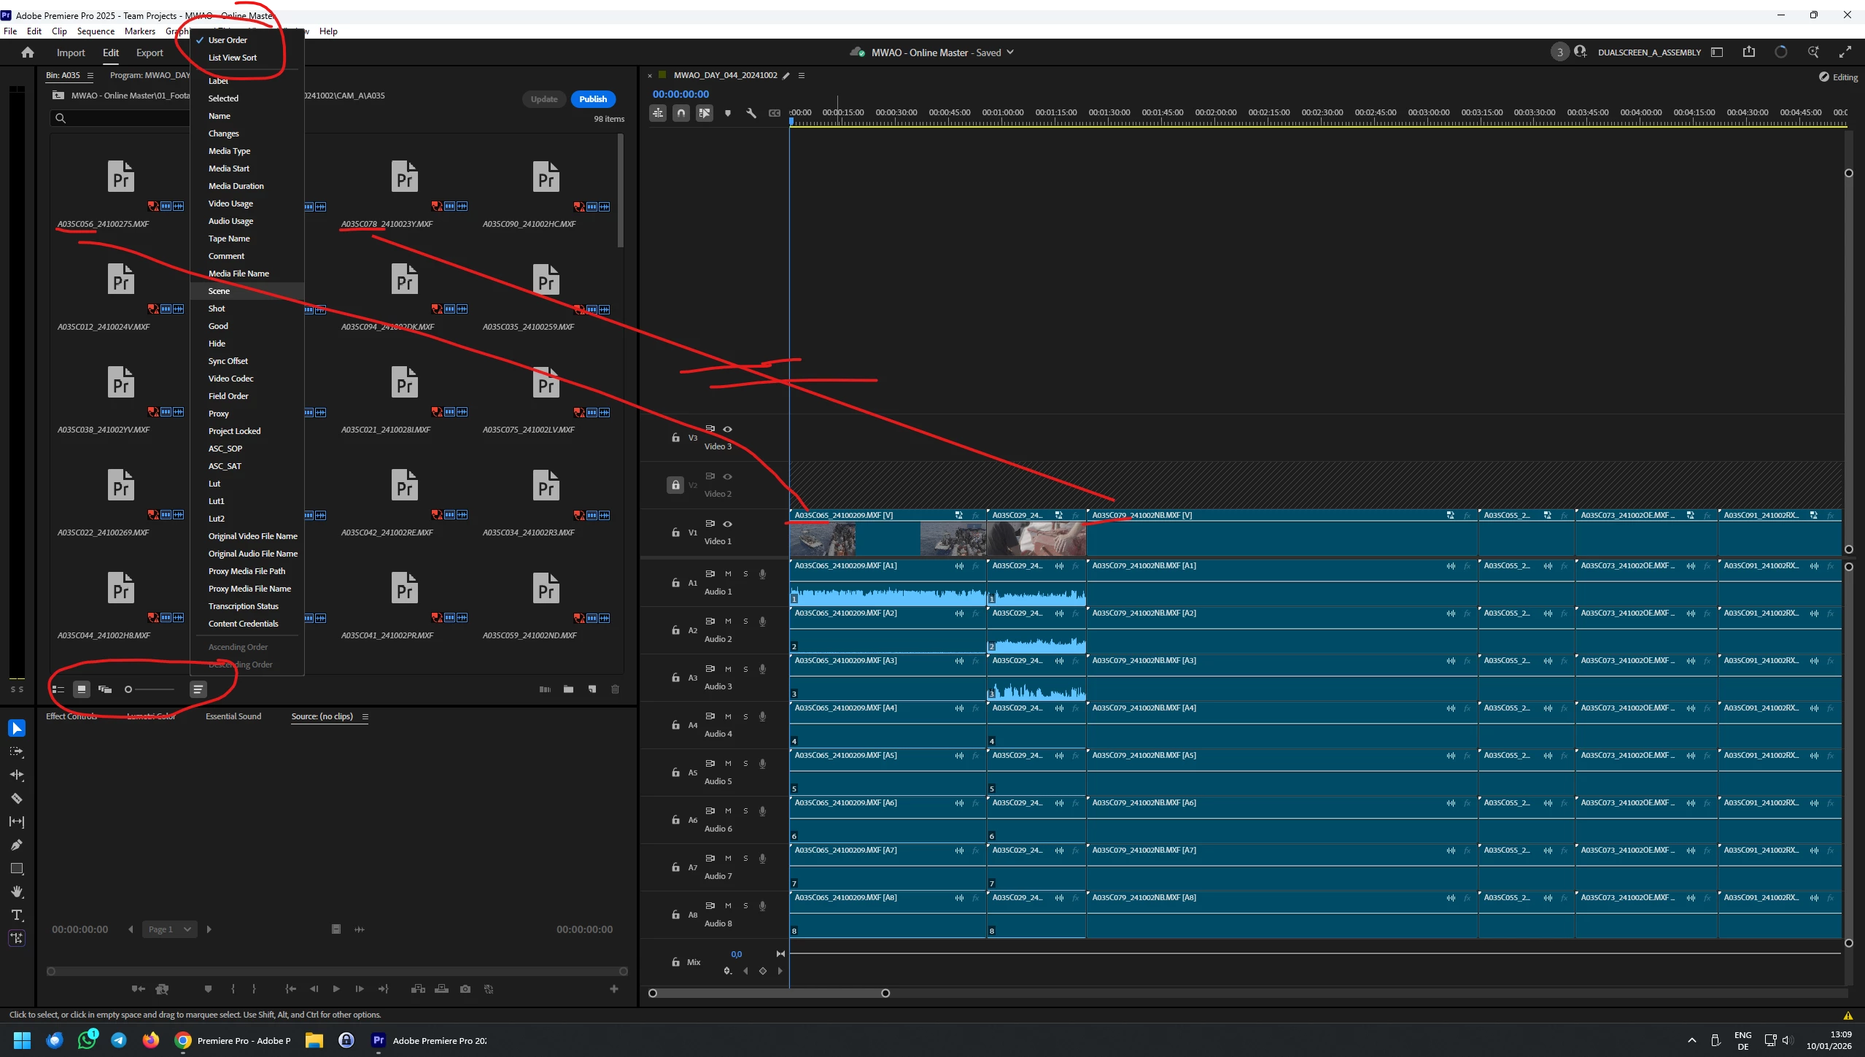The height and width of the screenshot is (1057, 1865).
Task: Select the Pen tool
Action: [16, 845]
